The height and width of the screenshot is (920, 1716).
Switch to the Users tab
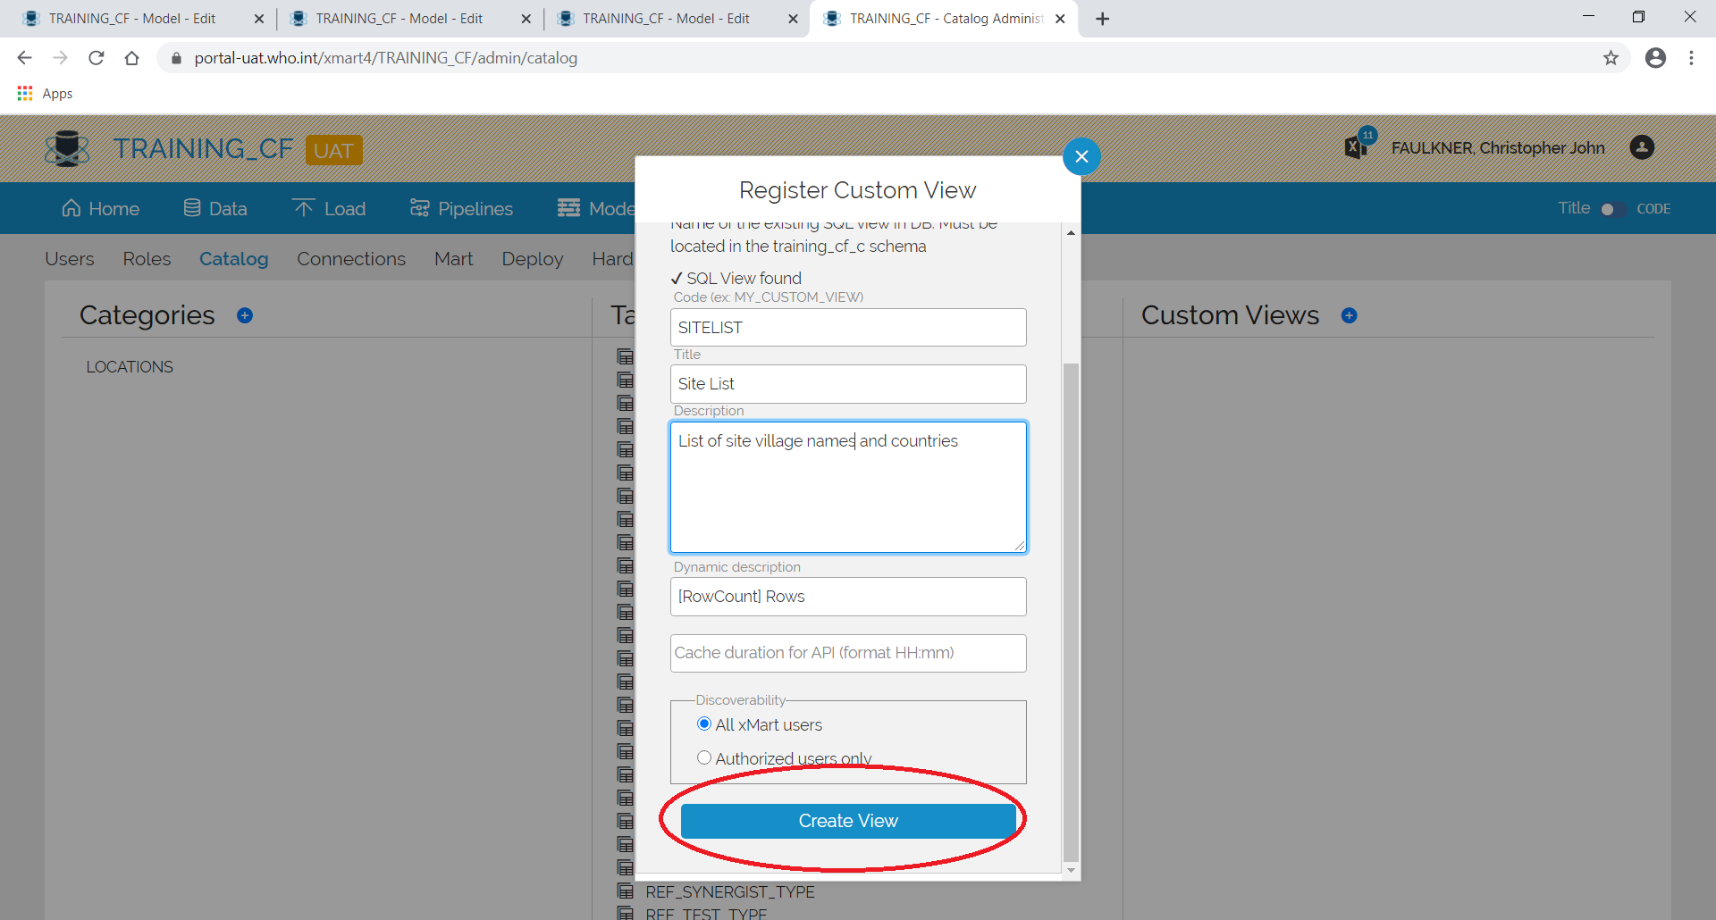click(69, 259)
